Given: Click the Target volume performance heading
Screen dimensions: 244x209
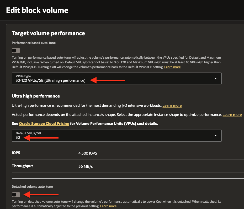Looking at the screenshot, I should [x=48, y=33].
